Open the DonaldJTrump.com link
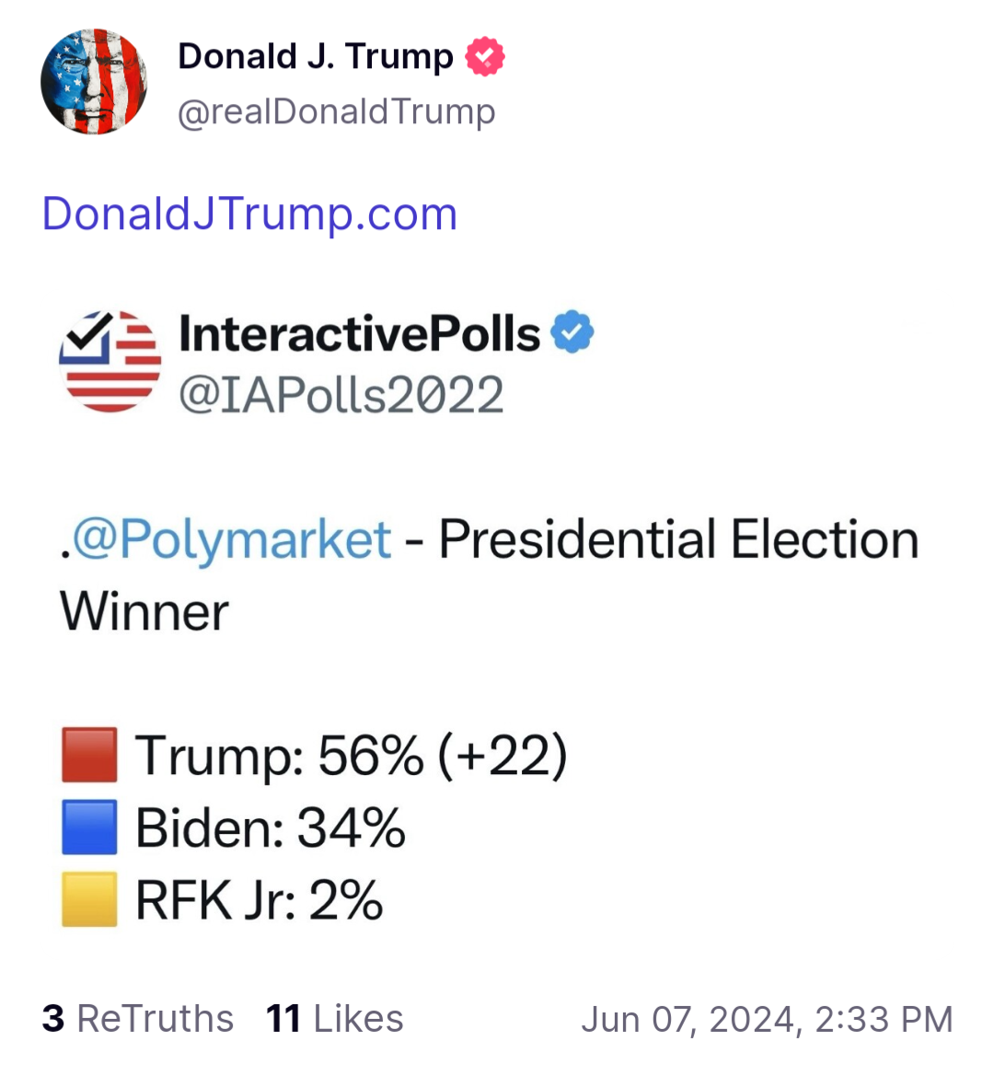Viewport: 994px width, 1076px height. 249,214
